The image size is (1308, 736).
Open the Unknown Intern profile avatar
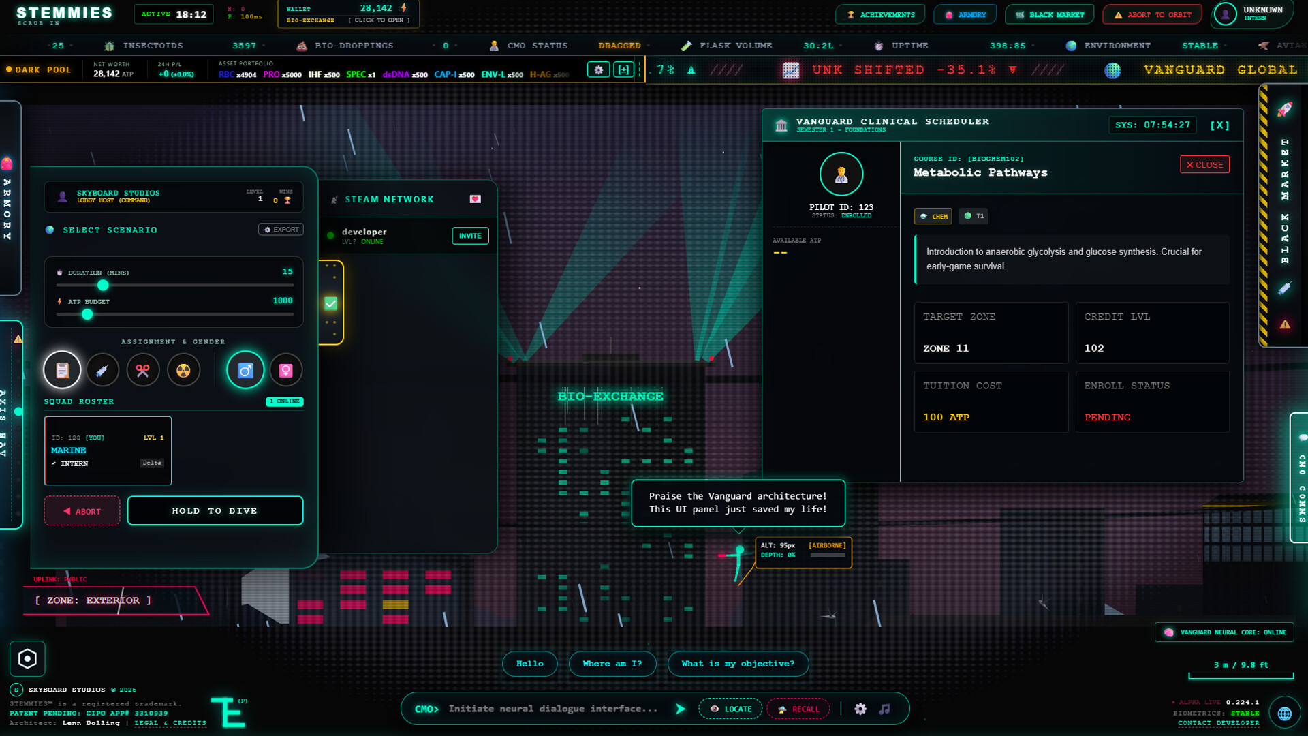[1225, 14]
